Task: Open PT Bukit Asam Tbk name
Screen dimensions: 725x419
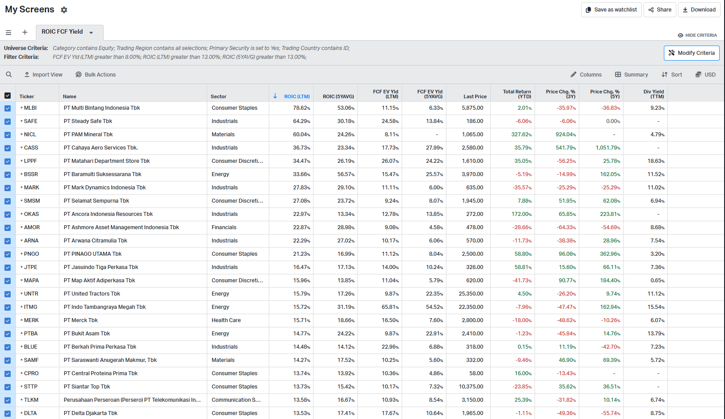Action: 87,334
